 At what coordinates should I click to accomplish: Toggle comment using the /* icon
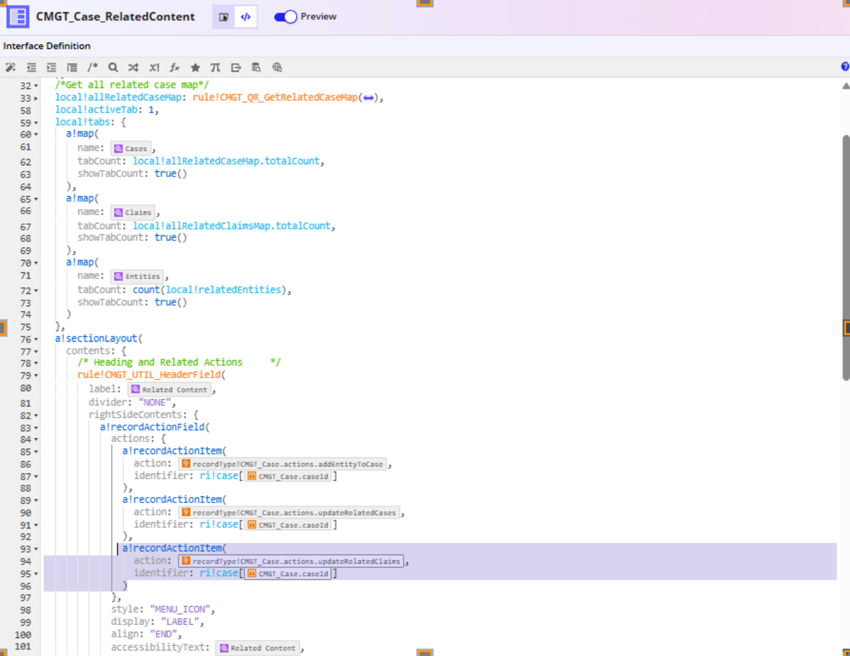[92, 67]
